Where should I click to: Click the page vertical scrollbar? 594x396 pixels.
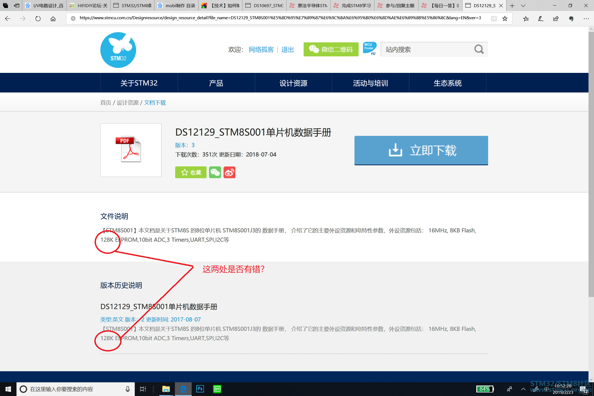click(x=591, y=164)
